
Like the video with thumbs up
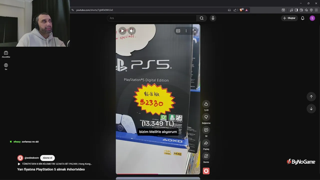pos(206,104)
